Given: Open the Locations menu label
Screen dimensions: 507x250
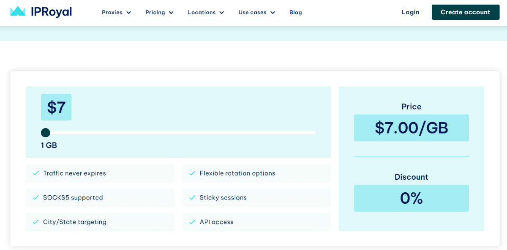Looking at the screenshot, I should [202, 13].
